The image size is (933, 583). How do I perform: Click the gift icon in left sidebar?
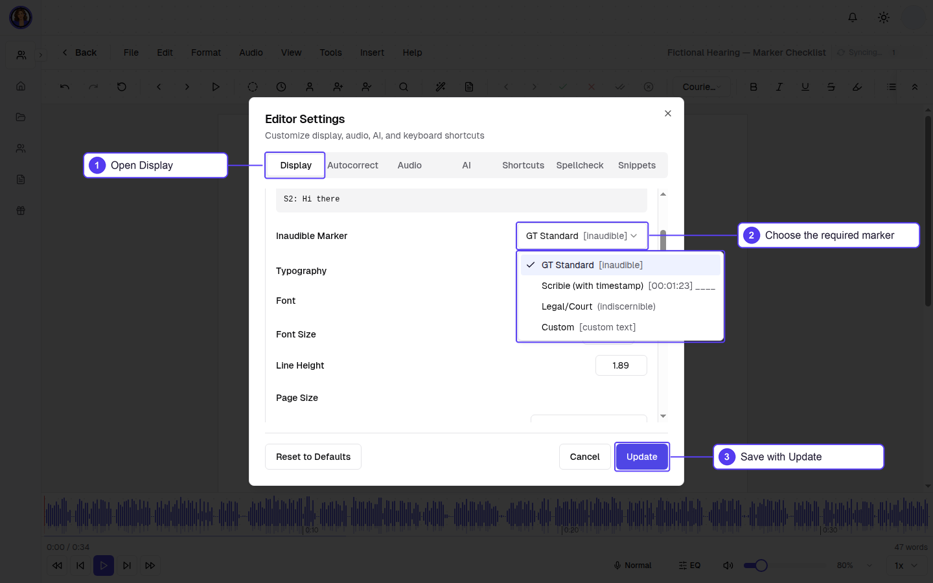[x=21, y=211]
